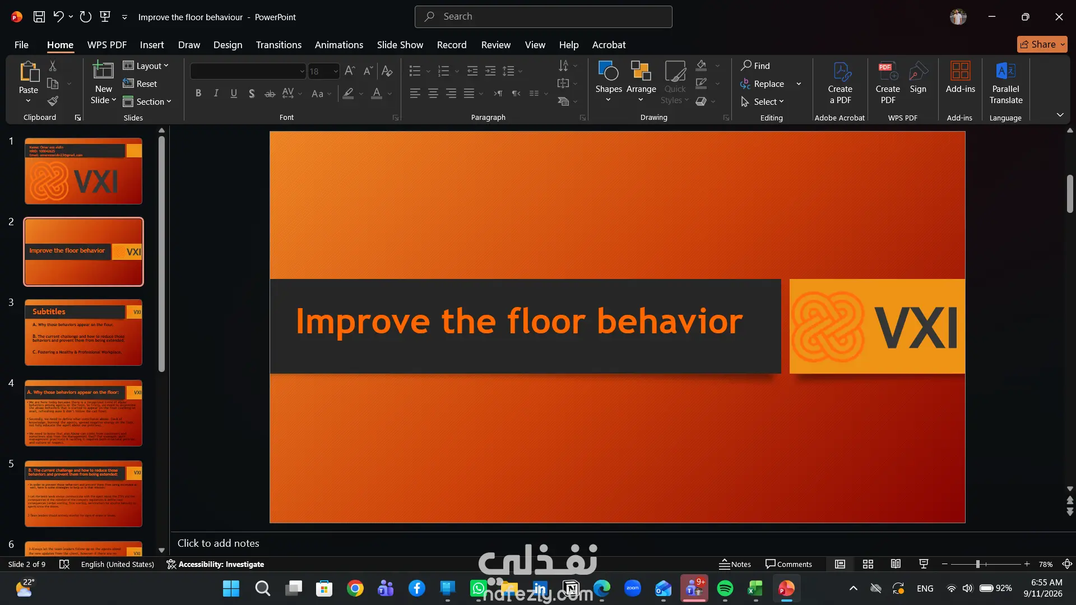Open the Transitions tab

[279, 45]
